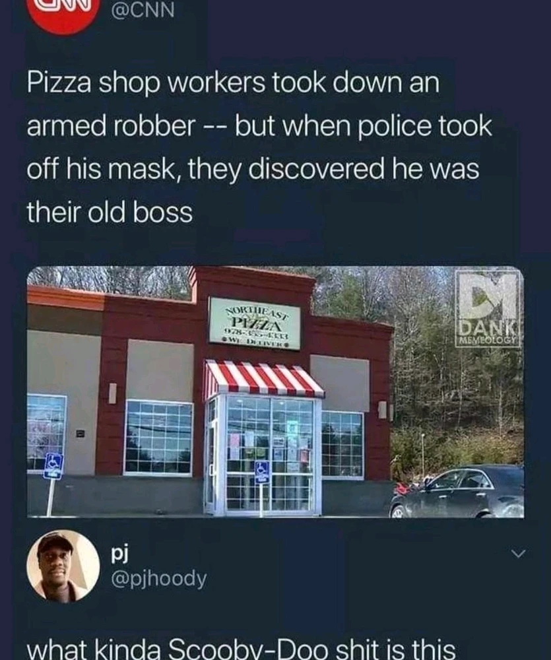
Task: Click the Dank Memeology watermark logo
Action: pos(487,309)
